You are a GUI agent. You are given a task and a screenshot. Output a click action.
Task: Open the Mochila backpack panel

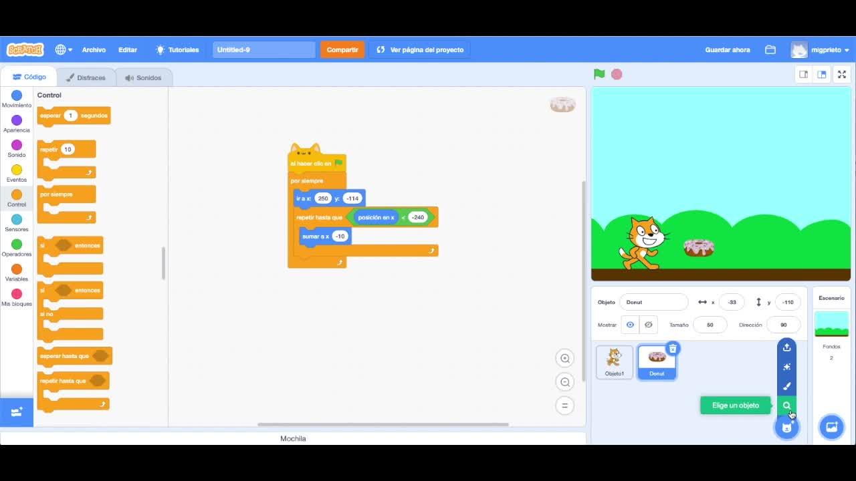293,438
